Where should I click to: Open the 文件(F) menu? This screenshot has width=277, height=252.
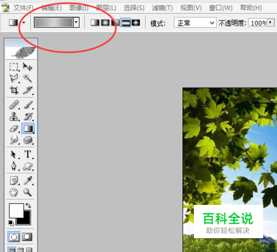(x=23, y=8)
